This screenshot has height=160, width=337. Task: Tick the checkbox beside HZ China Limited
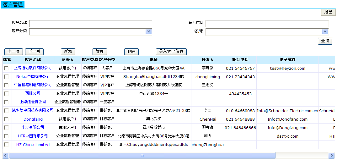point(6,145)
